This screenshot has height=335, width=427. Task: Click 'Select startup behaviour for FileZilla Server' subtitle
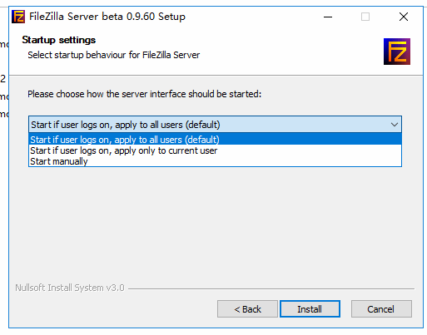pos(114,55)
